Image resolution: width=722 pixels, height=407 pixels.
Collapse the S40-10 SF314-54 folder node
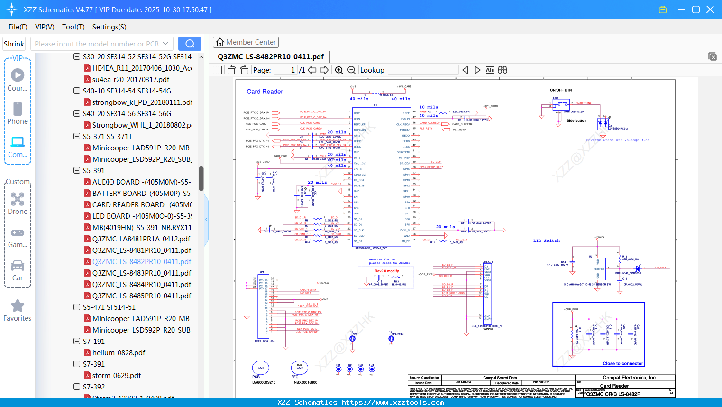[x=77, y=91]
